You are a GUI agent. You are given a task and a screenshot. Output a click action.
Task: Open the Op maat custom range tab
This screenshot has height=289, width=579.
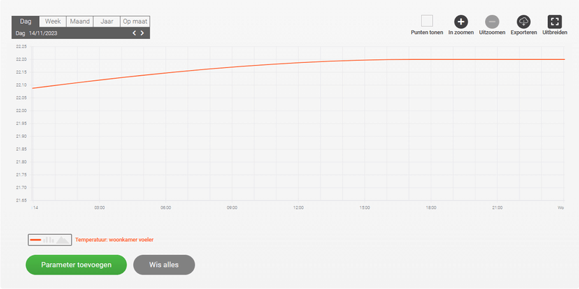click(x=135, y=22)
